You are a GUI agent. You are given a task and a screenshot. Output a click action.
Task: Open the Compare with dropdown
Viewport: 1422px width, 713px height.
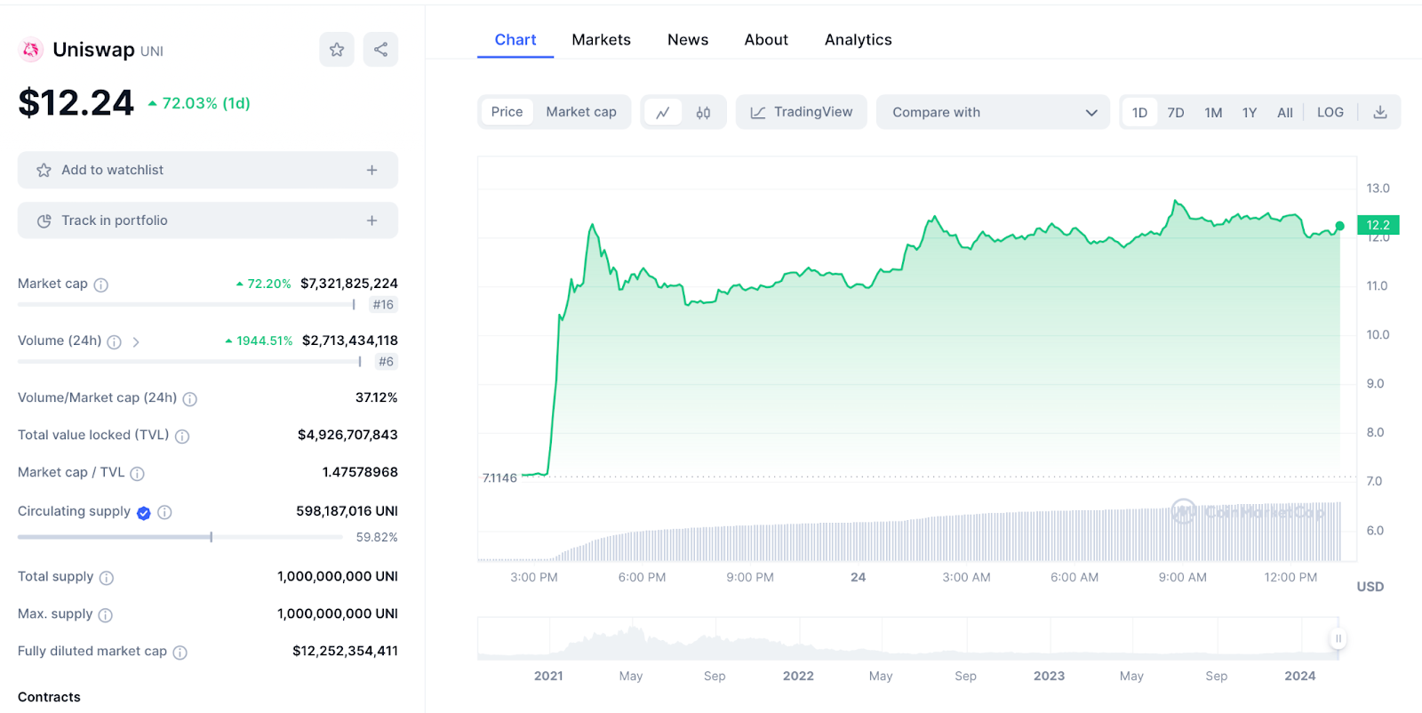(993, 112)
